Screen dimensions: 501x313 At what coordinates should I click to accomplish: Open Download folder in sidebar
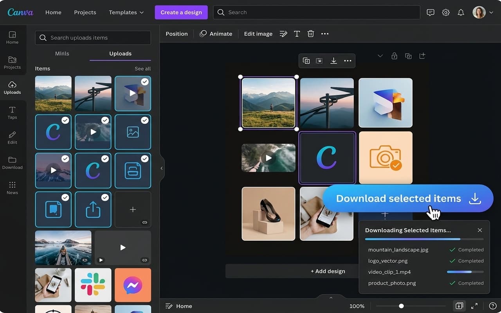click(12, 163)
